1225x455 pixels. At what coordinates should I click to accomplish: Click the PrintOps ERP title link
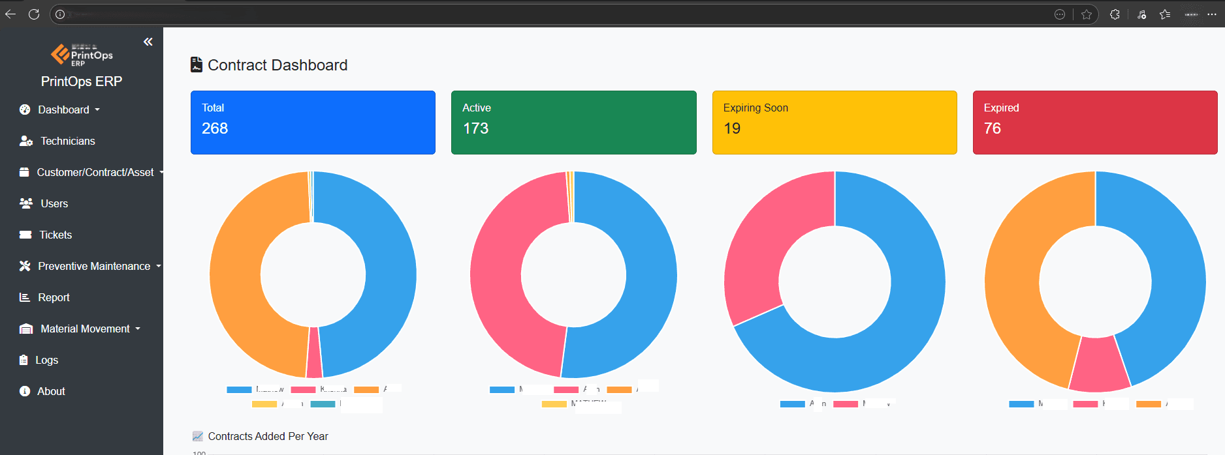[x=82, y=81]
